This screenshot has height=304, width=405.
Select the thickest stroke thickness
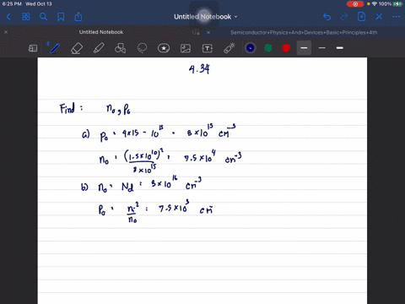tap(340, 48)
